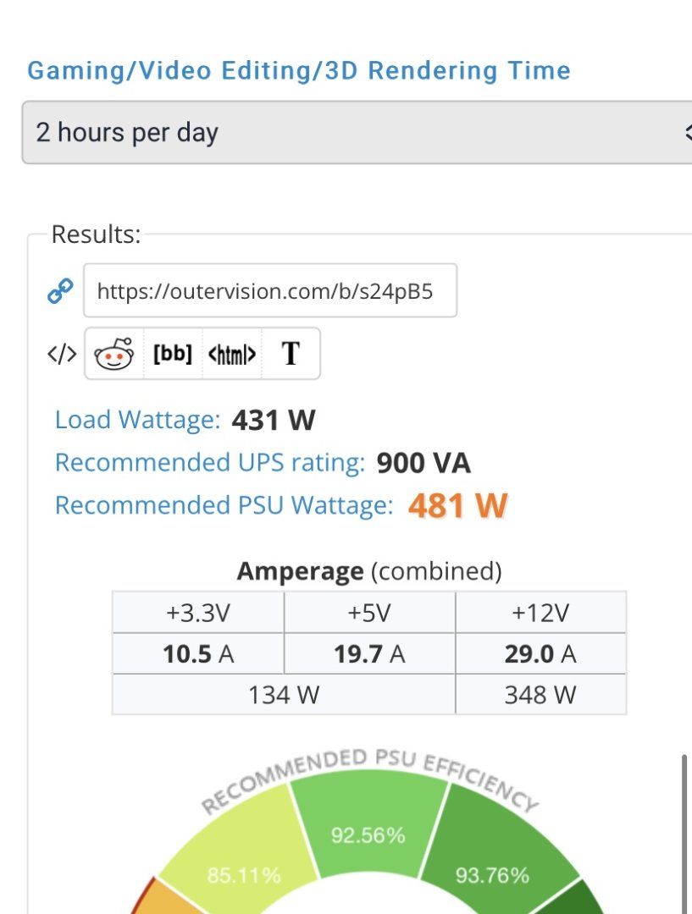Viewport: 692px width, 914px height.
Task: Click the chain link icon beside the URL
Action: point(59,292)
